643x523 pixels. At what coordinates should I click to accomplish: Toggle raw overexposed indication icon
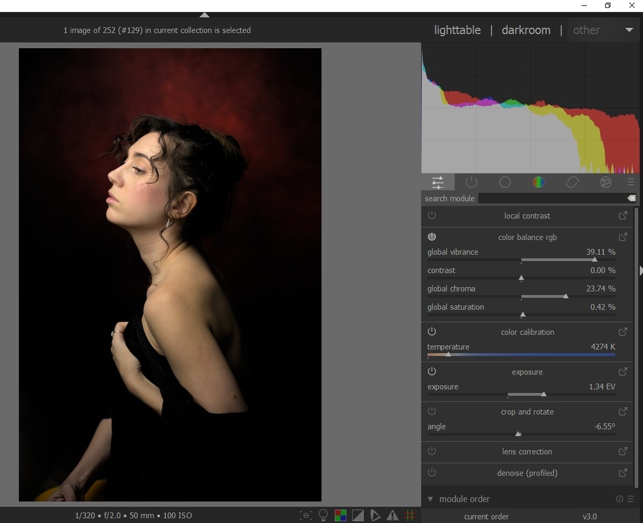(x=340, y=516)
